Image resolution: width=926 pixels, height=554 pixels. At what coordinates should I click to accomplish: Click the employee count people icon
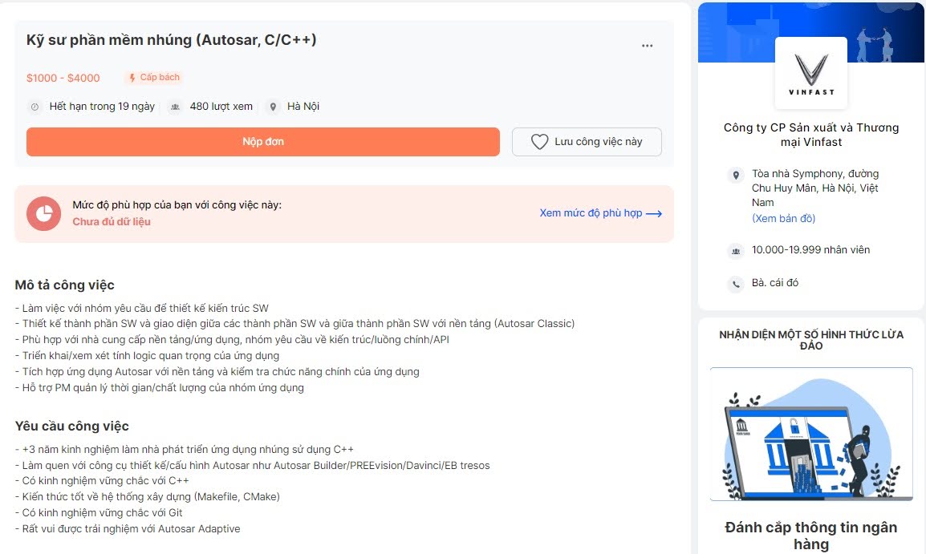point(735,251)
